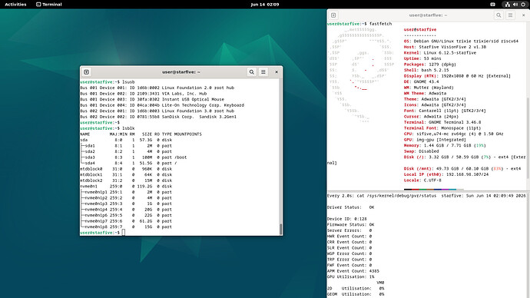Click the lsblk command line
The height and width of the screenshot is (298, 530).
pyautogui.click(x=107, y=128)
